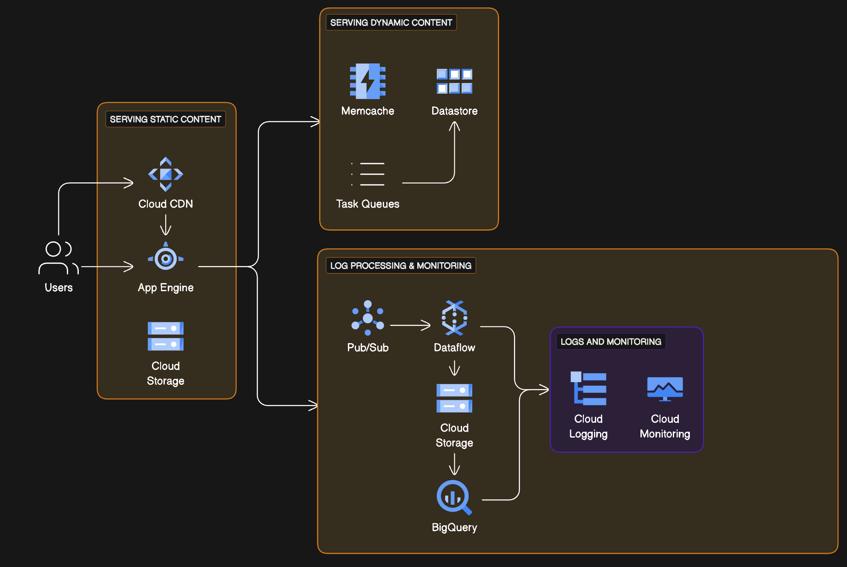
Task: Select the BigQuery text label
Action: 454,527
